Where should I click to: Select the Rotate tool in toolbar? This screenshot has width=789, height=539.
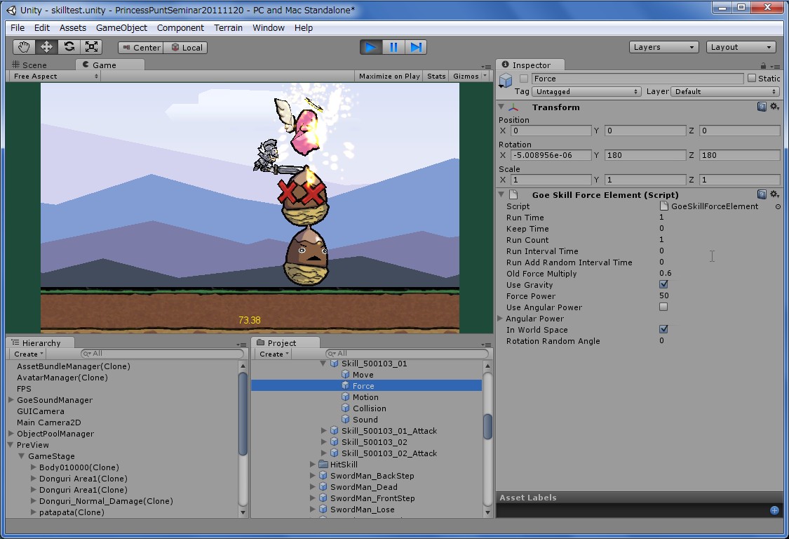(69, 47)
